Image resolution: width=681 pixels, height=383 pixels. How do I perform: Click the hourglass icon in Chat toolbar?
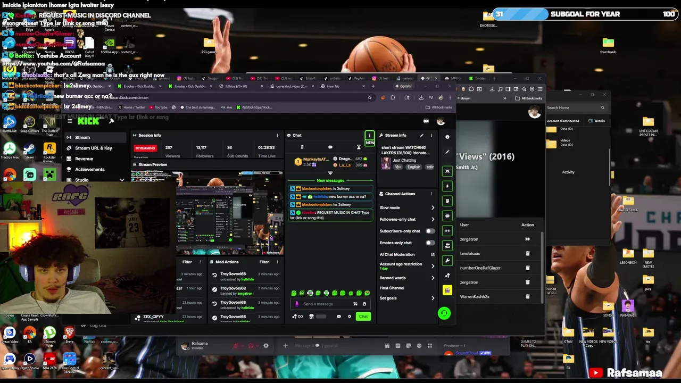359,147
